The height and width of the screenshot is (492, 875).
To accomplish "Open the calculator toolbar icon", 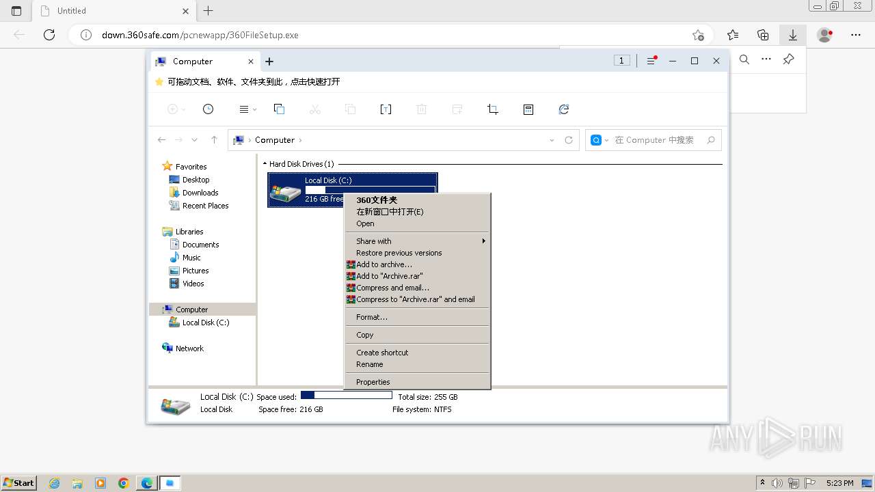I will click(x=528, y=109).
